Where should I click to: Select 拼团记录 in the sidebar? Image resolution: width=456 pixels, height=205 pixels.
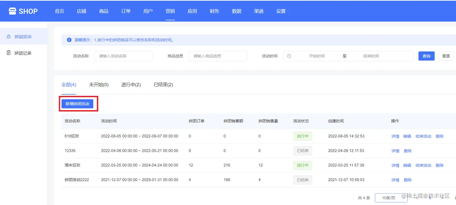[x=24, y=53]
